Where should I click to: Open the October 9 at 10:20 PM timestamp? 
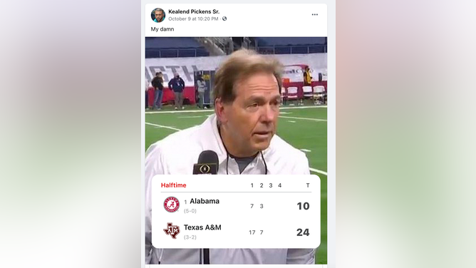193,19
